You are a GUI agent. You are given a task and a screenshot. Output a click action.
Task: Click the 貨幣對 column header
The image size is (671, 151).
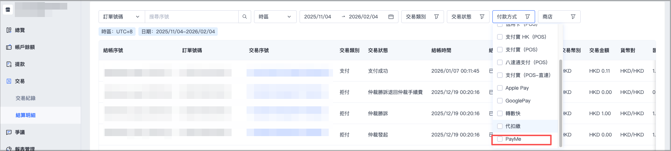click(628, 50)
